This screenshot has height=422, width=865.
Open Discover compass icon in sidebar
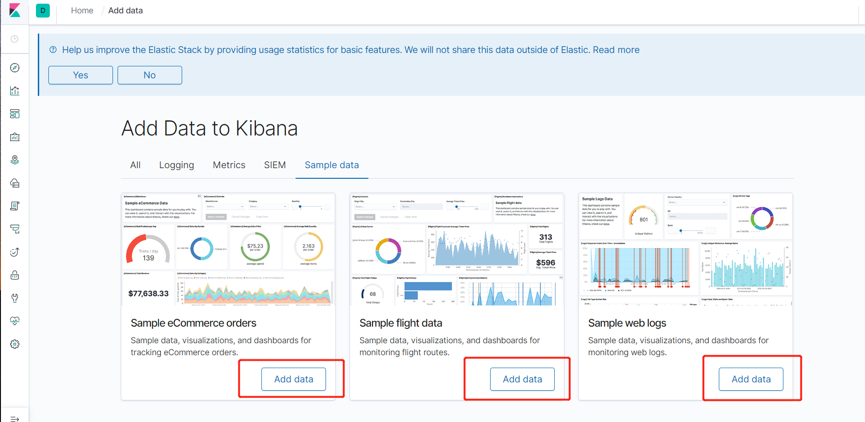point(15,68)
